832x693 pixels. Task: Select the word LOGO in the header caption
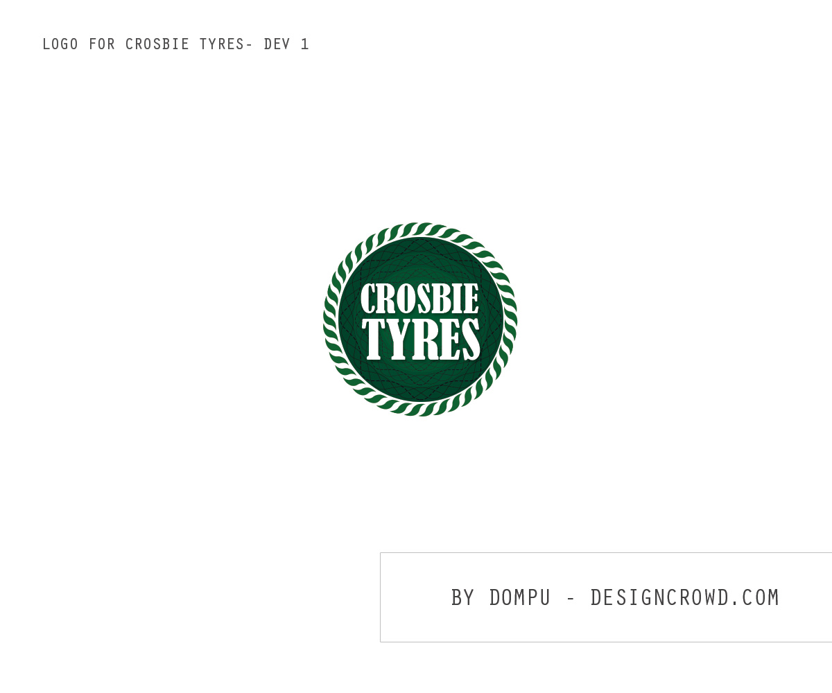click(x=60, y=44)
